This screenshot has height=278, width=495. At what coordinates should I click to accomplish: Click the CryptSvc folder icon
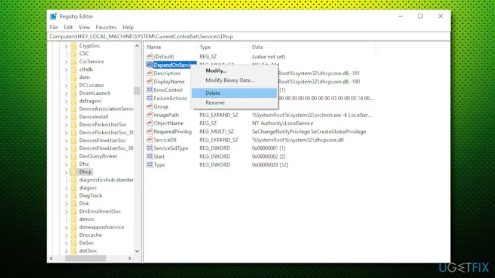click(74, 46)
